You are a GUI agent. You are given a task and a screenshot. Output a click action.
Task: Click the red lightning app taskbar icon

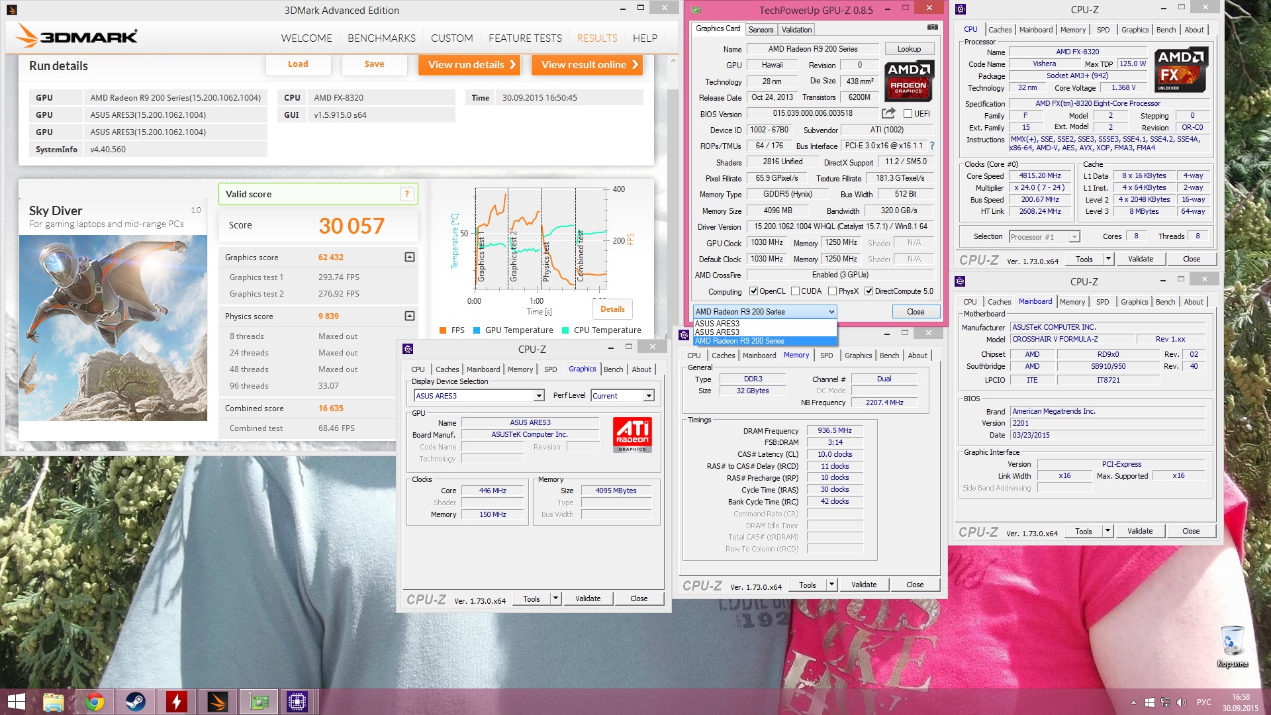[x=177, y=702]
